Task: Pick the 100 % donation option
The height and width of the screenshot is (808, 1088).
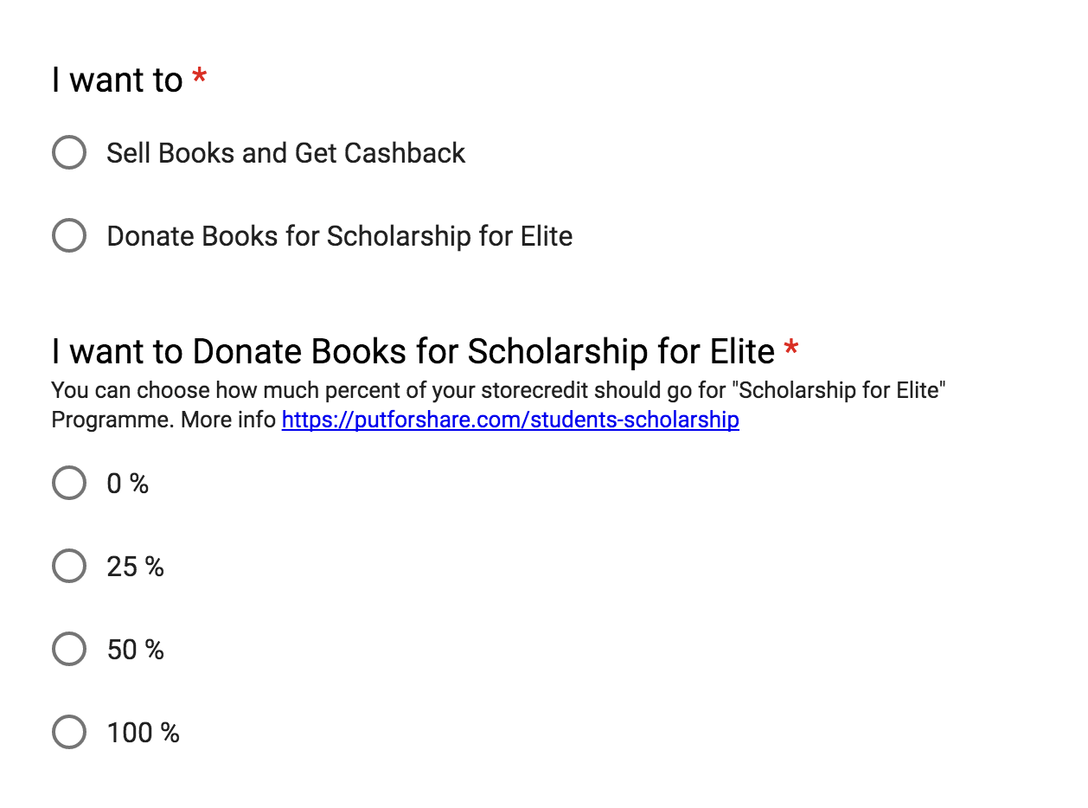Action: pos(68,732)
